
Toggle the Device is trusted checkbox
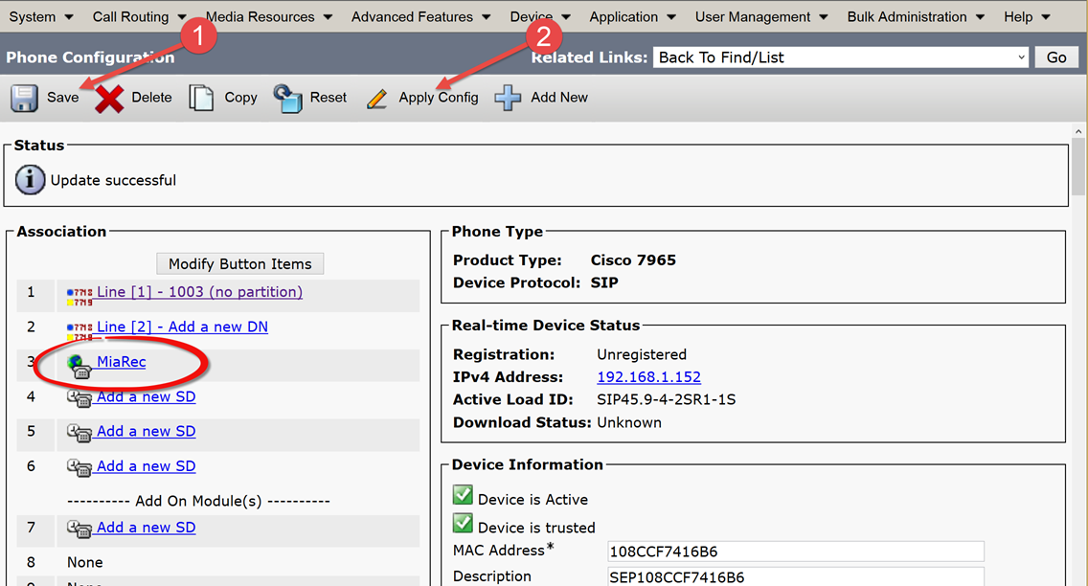coord(463,523)
